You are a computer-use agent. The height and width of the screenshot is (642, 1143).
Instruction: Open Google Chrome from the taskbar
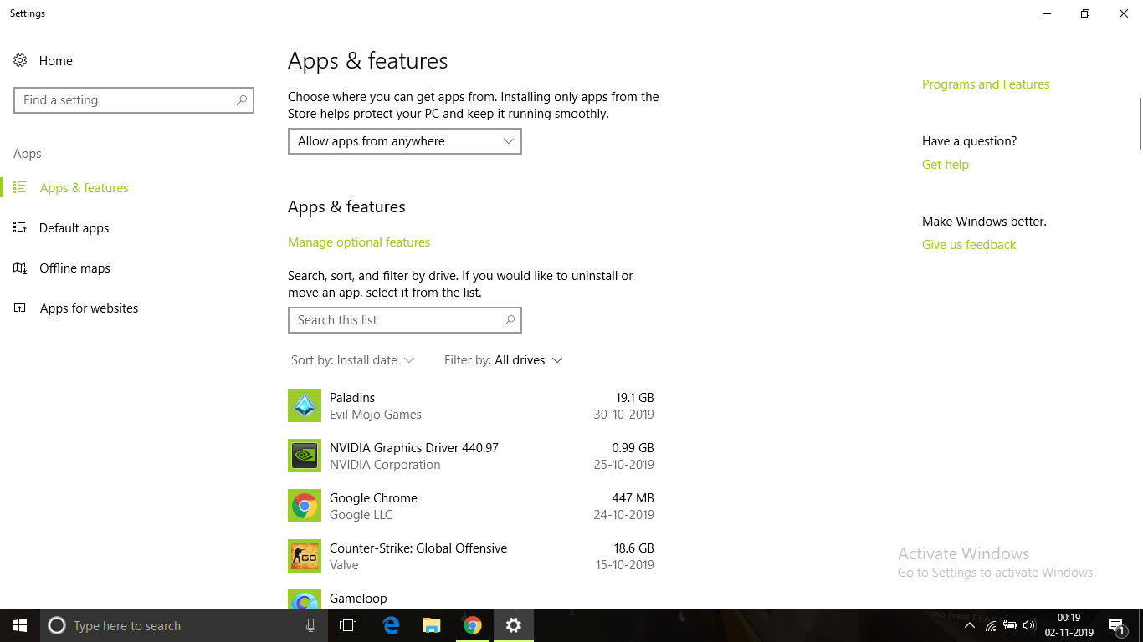tap(473, 625)
